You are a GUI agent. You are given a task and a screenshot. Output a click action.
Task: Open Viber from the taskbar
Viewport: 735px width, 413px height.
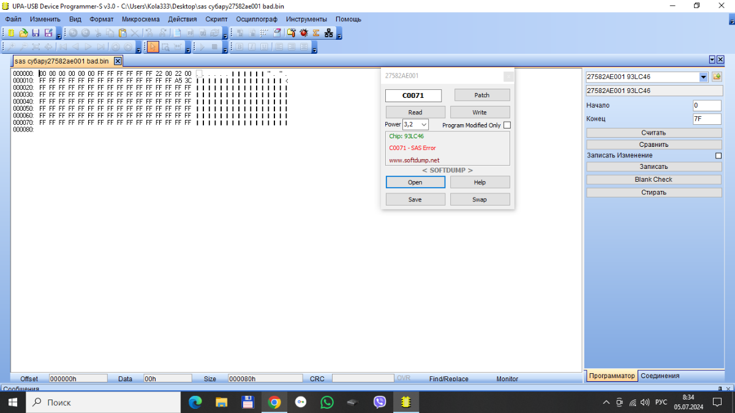pos(379,402)
